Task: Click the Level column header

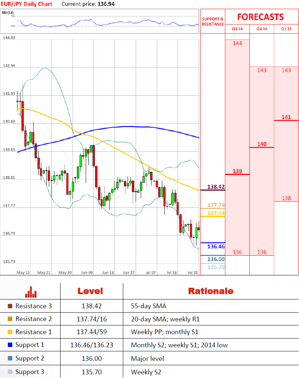Action: pyautogui.click(x=90, y=291)
